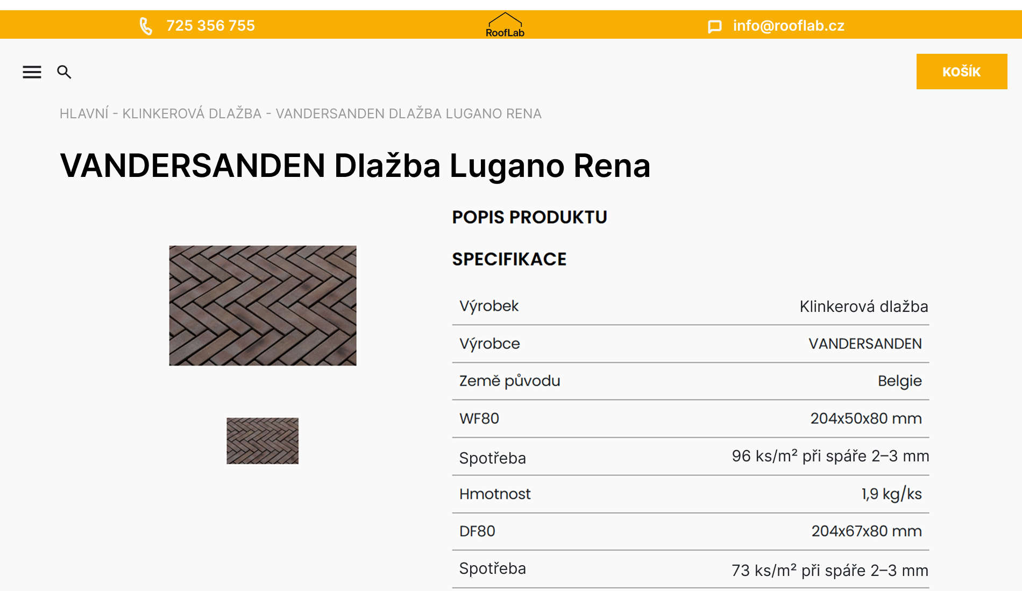Click the RoofLab house logo

505,25
